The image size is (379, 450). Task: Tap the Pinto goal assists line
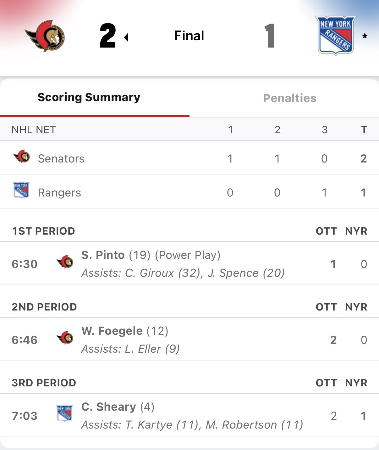183,273
